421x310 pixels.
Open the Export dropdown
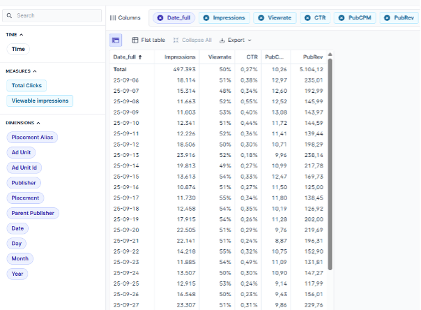[x=235, y=40]
